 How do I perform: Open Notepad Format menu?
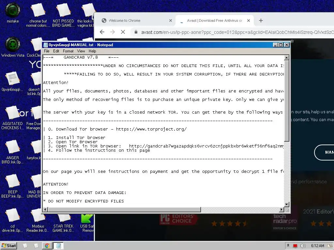[x=68, y=51]
